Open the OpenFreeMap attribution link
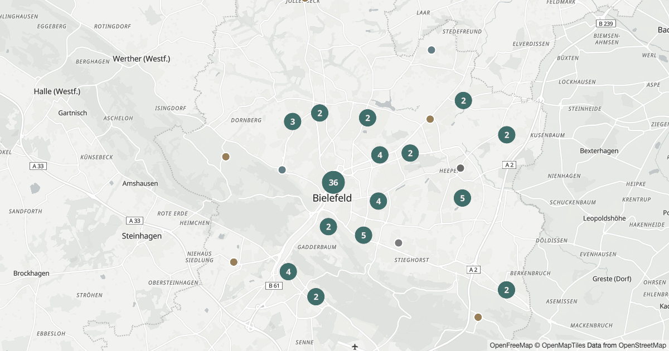This screenshot has width=669, height=351. pyautogui.click(x=511, y=345)
